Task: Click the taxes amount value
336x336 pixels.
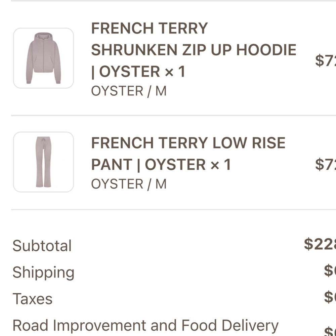Action: [x=330, y=297]
